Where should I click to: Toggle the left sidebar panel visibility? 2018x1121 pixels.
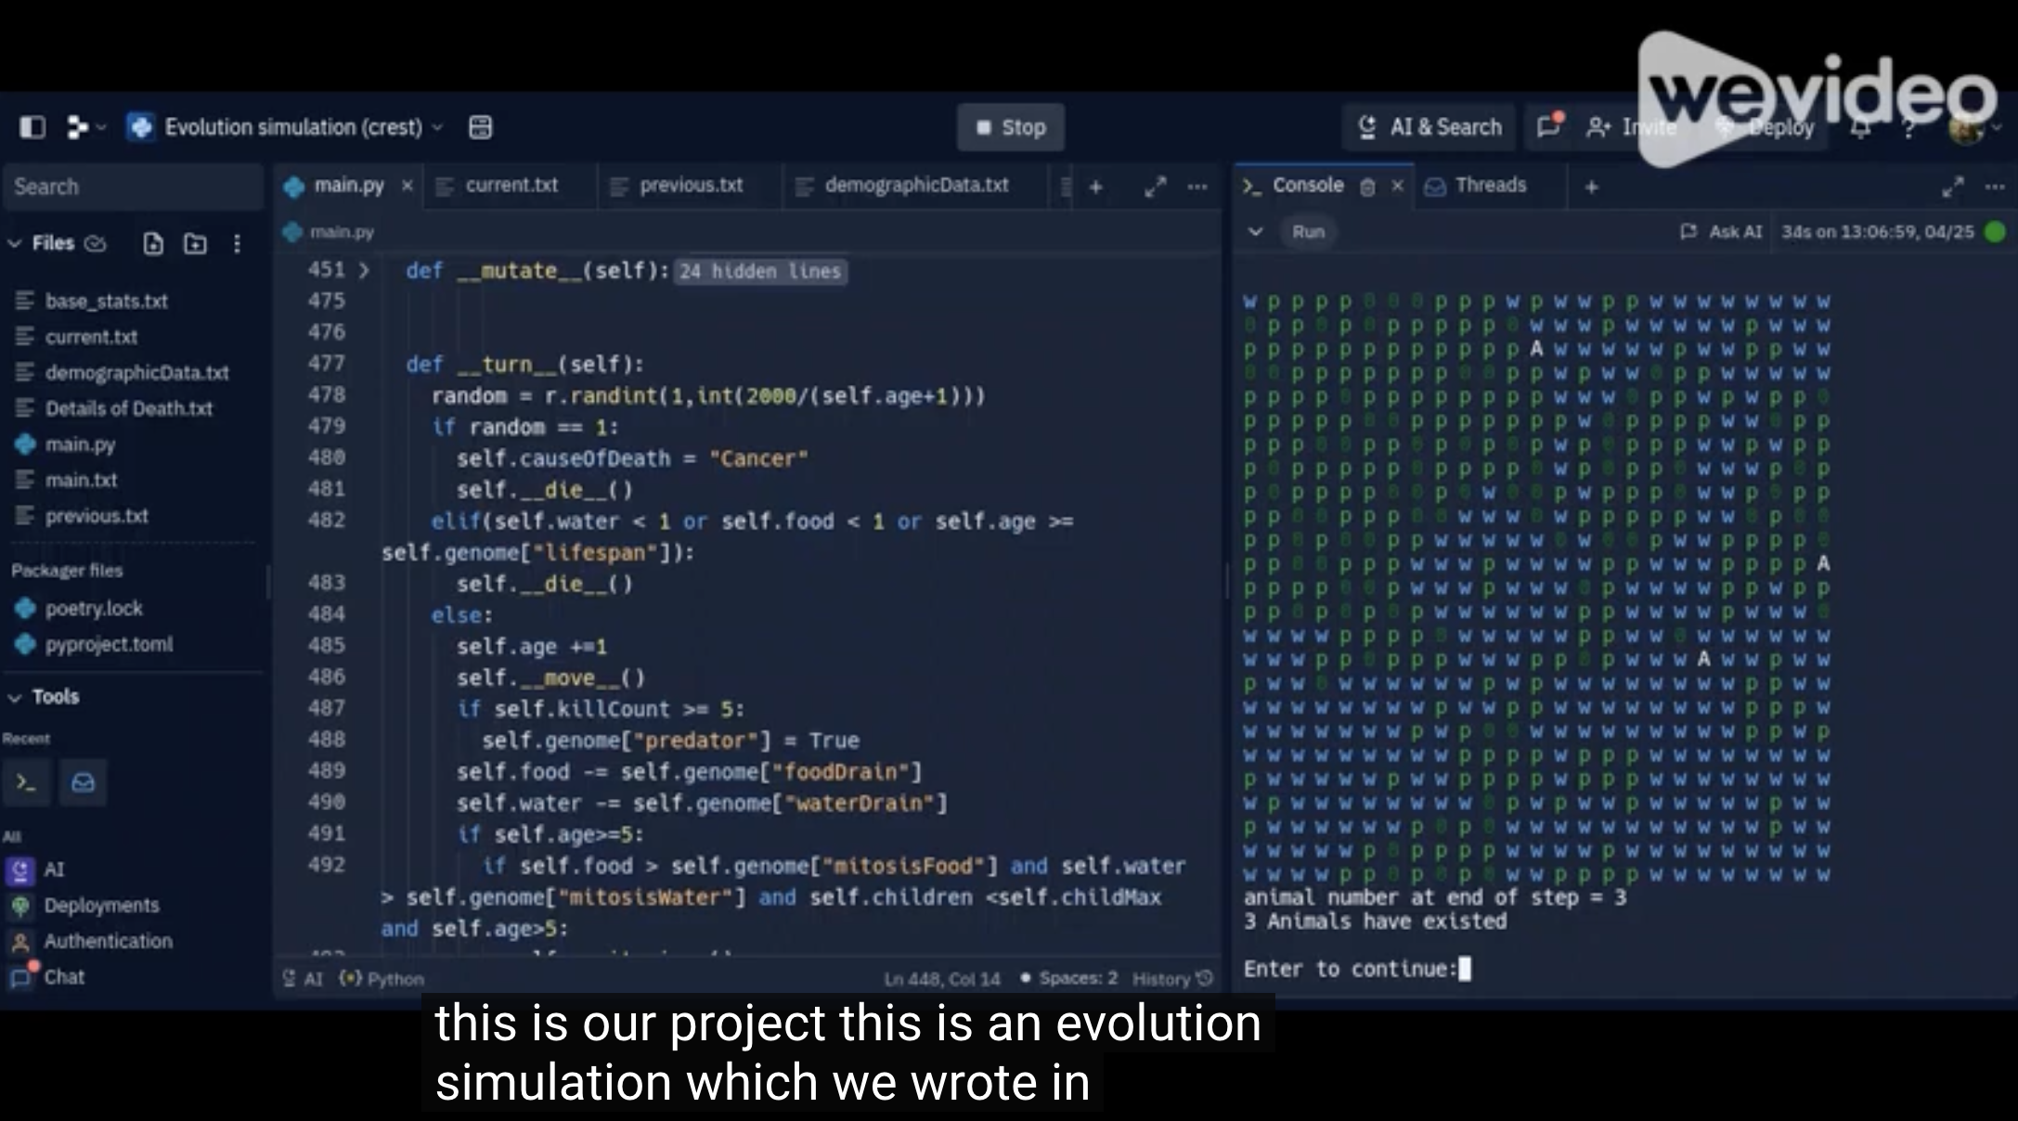point(32,127)
